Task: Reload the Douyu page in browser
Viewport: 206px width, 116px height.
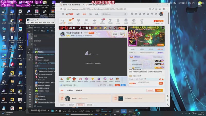Action: (61, 9)
